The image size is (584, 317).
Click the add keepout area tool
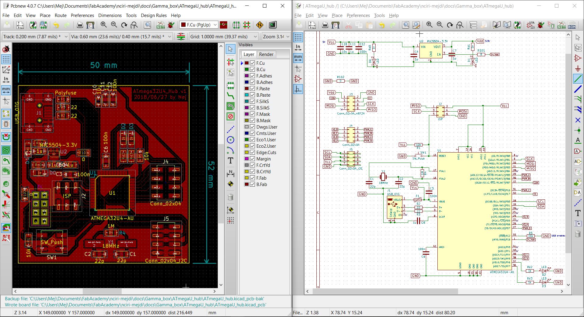231,116
